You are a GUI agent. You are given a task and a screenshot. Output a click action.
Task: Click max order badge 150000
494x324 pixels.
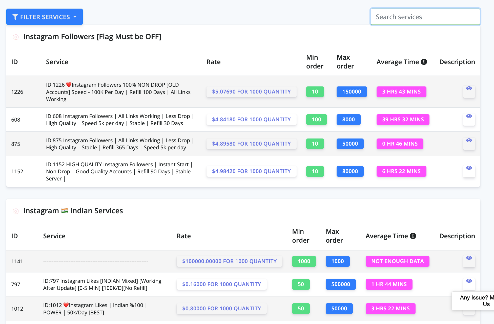click(352, 92)
